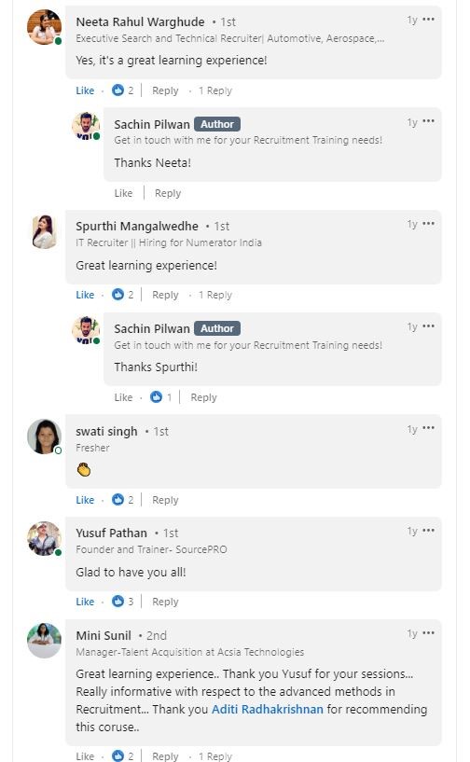Open Yusuf Pathan's profile name
The image size is (470, 762).
point(111,533)
